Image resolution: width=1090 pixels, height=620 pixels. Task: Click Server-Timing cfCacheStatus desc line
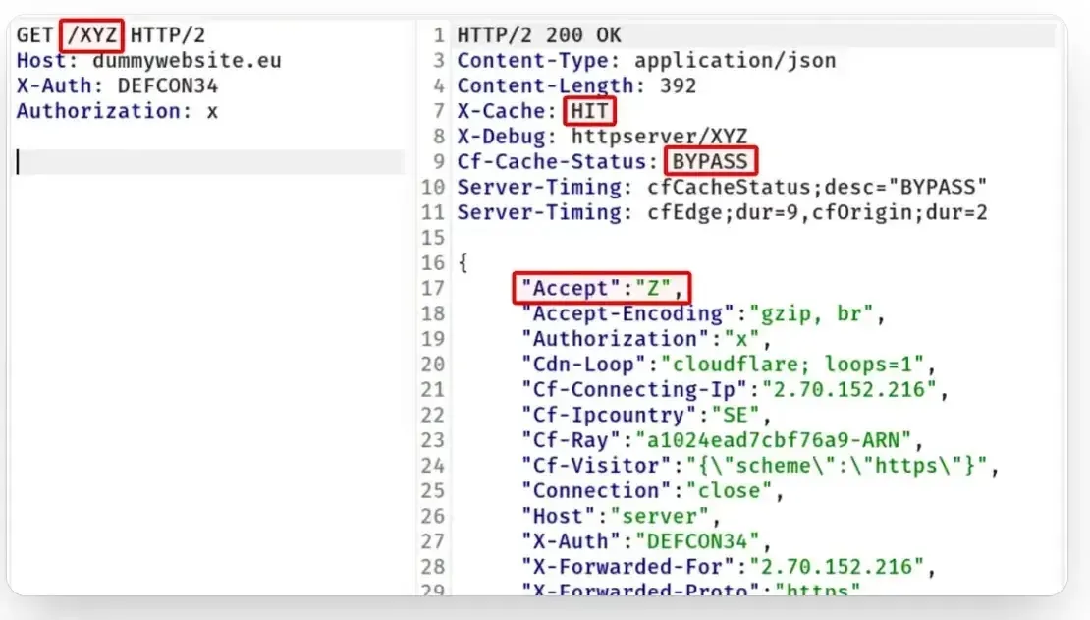[722, 188]
